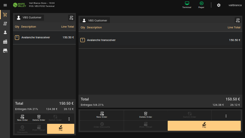Open the settings gear
245x138 pixels.
[219, 5]
